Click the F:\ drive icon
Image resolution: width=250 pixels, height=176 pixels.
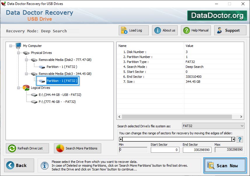click(x=34, y=102)
